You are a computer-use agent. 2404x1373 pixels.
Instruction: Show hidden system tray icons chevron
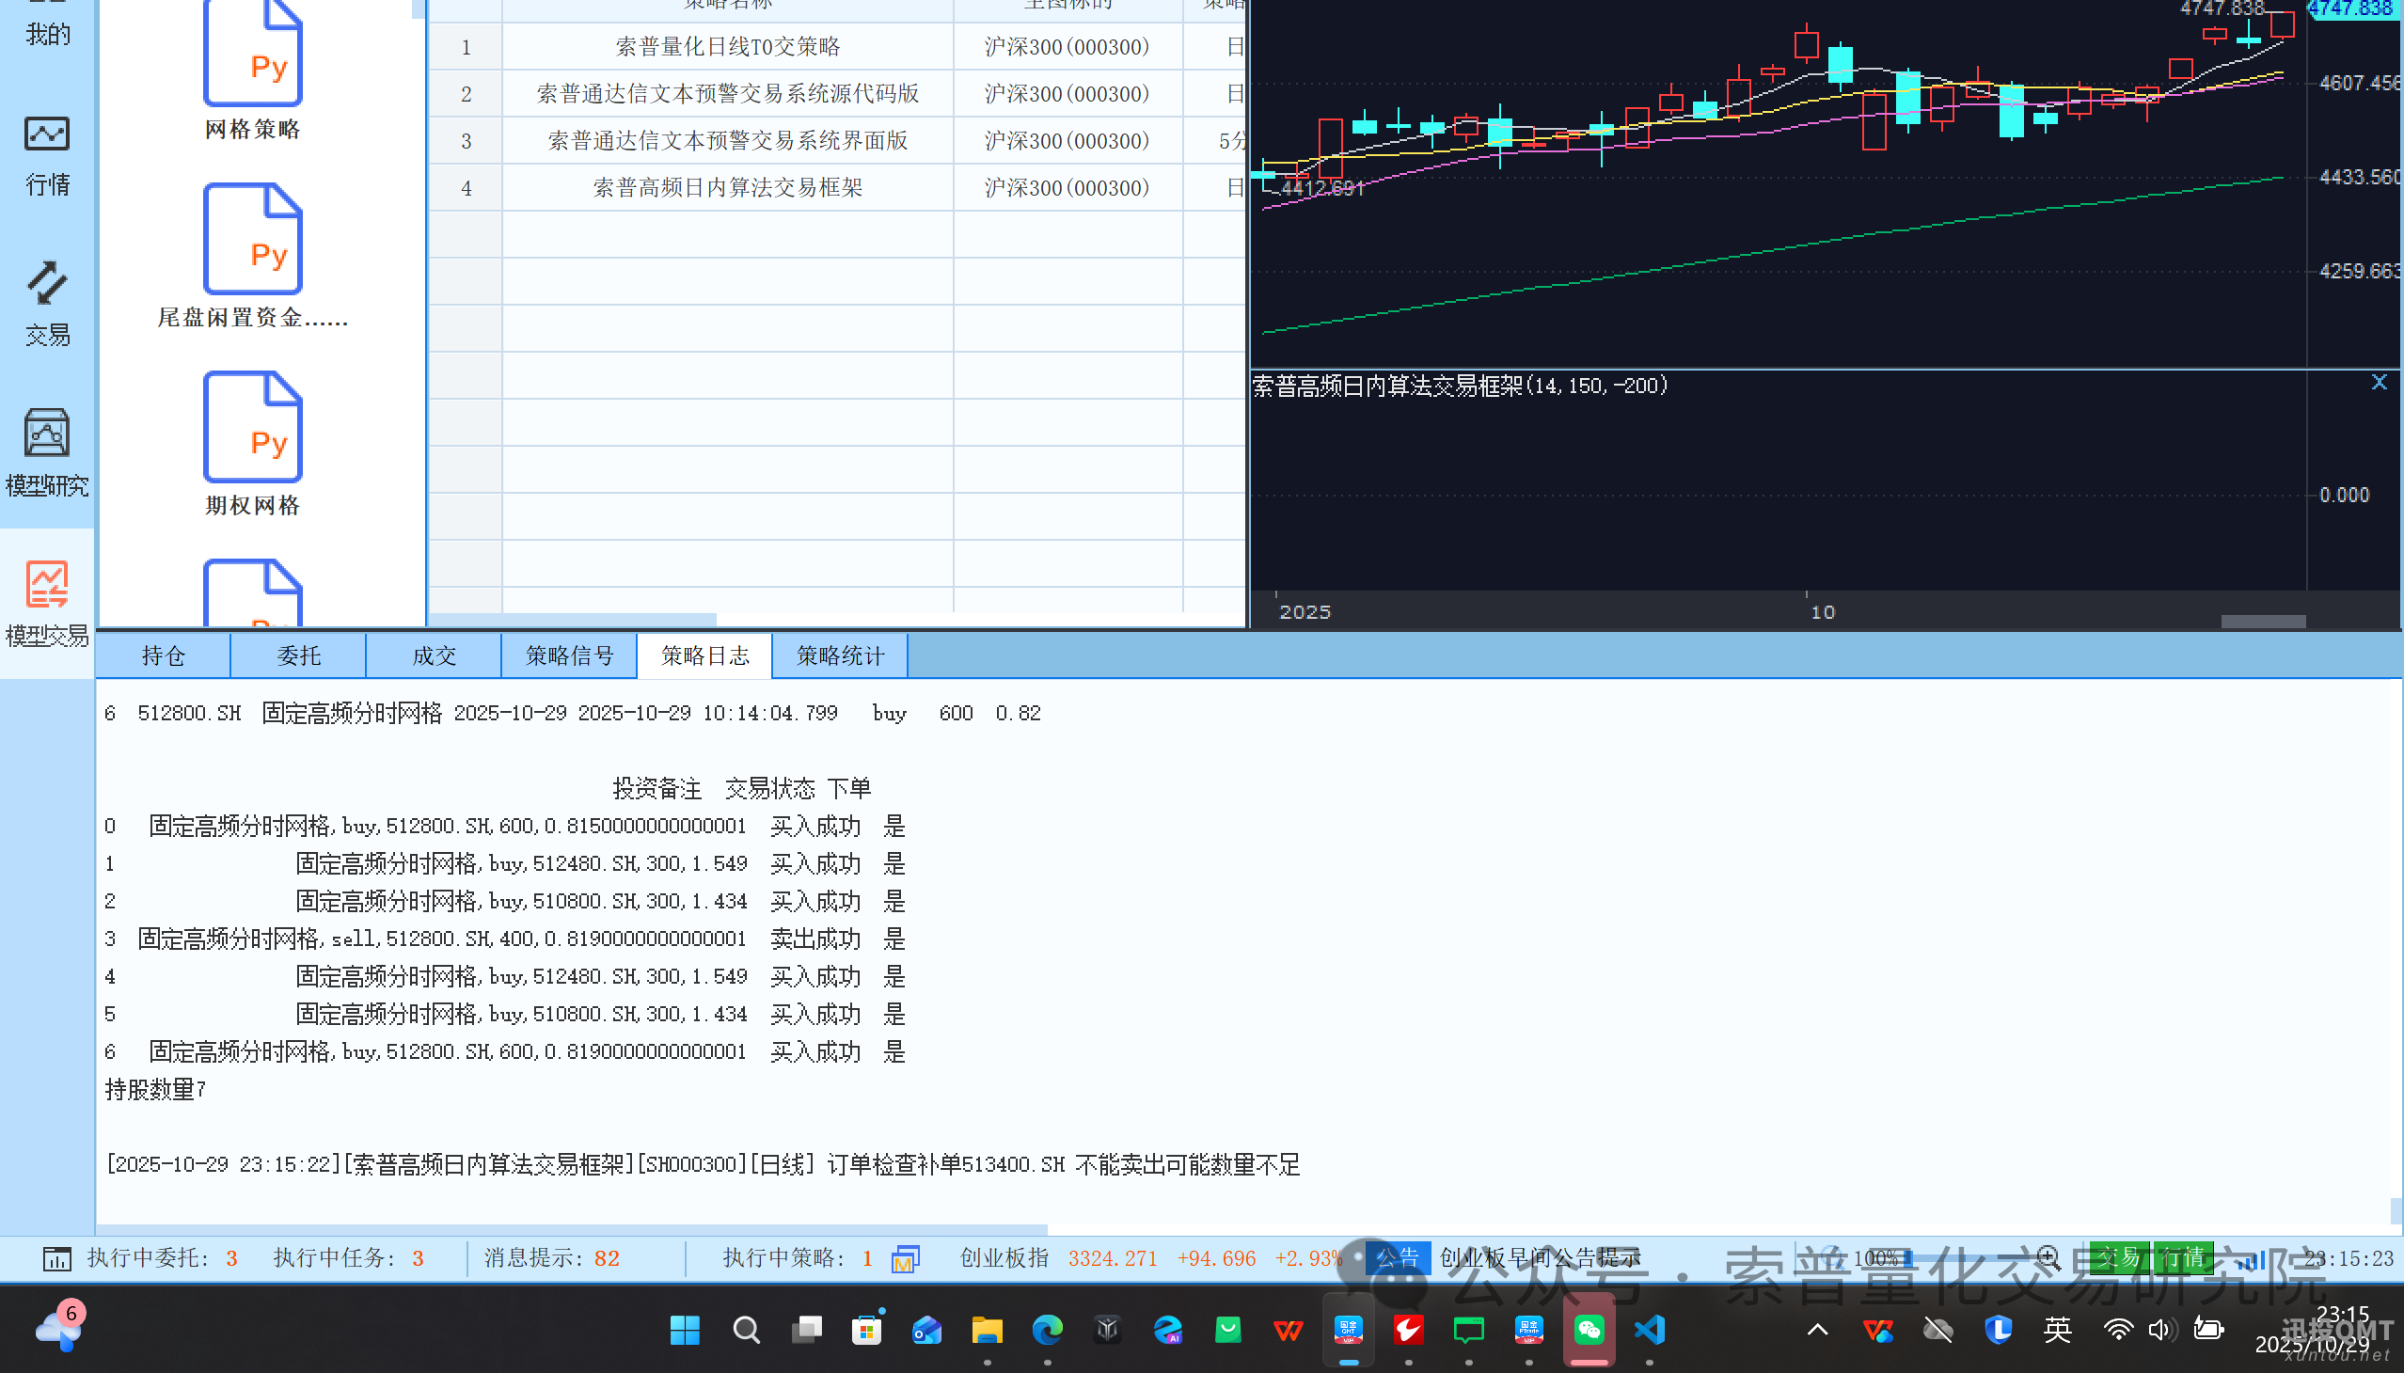click(1817, 1330)
